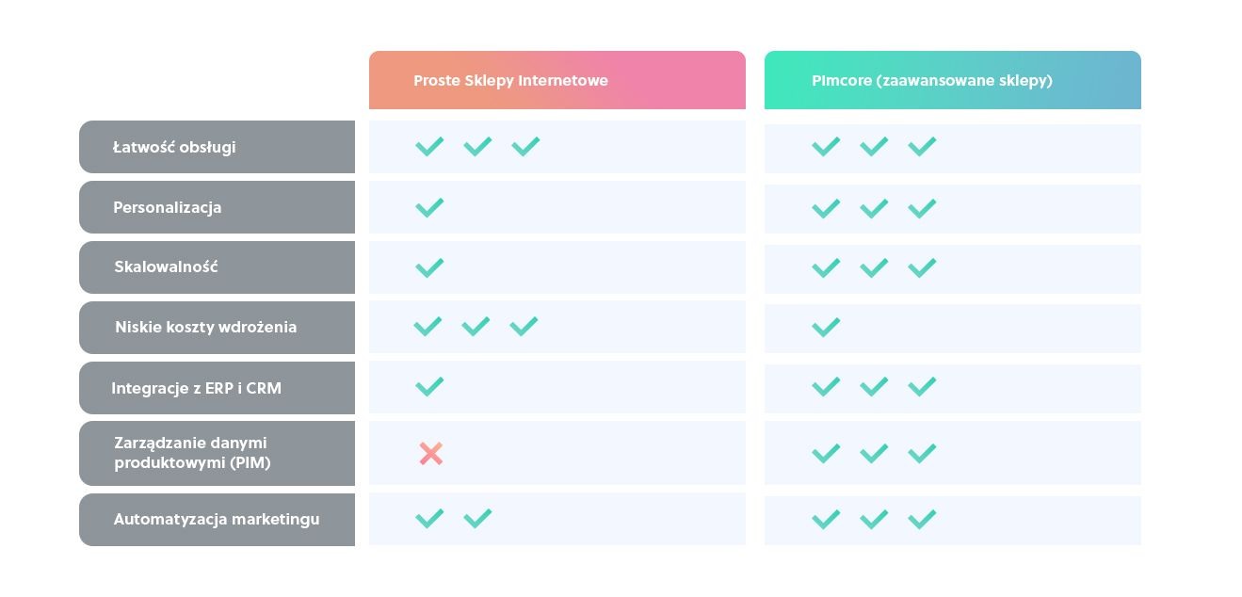This screenshot has width=1242, height=597.
Task: Click the Skalowalność checkmark under Proste Sklepy
Action: pyautogui.click(x=429, y=267)
